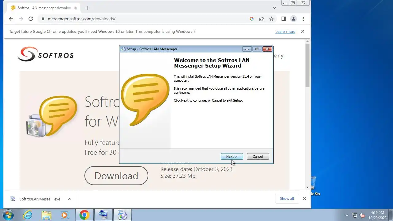Click the installer chat bubble product image

[145, 100]
